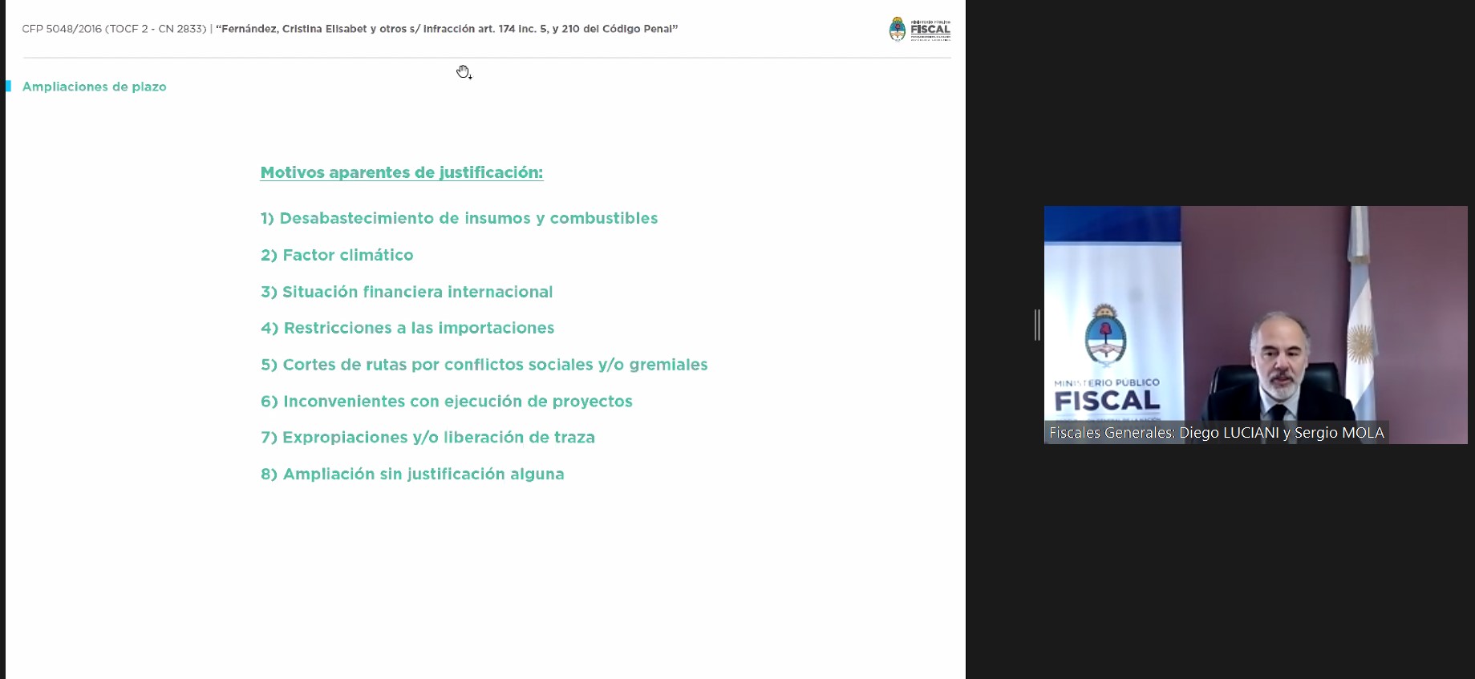1475x679 pixels.
Task: Click item 5 Cortes de rutas text
Action: (484, 365)
